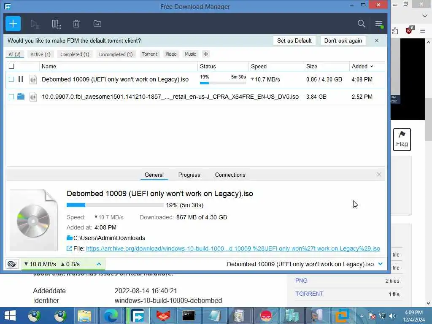Click the move-to-folder toolbar icon
Viewport: 432px width, 324px height.
pyautogui.click(x=97, y=24)
